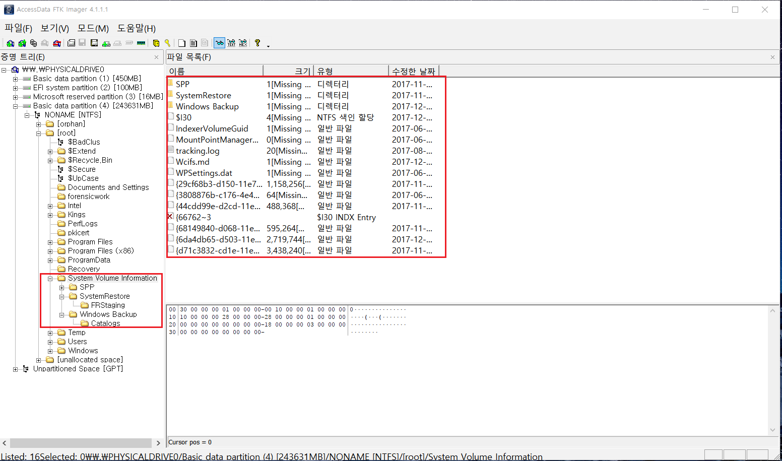Select the FRStaging folder in tree
The width and height of the screenshot is (782, 461).
pos(108,305)
